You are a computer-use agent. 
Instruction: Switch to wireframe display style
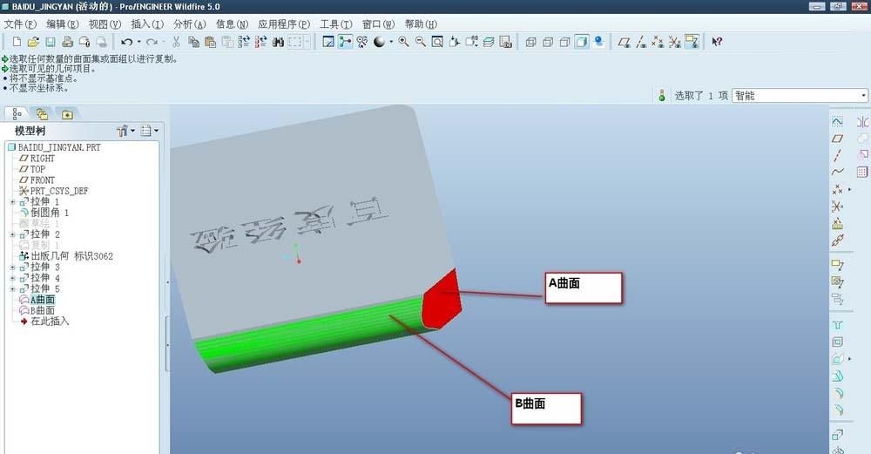tap(531, 42)
